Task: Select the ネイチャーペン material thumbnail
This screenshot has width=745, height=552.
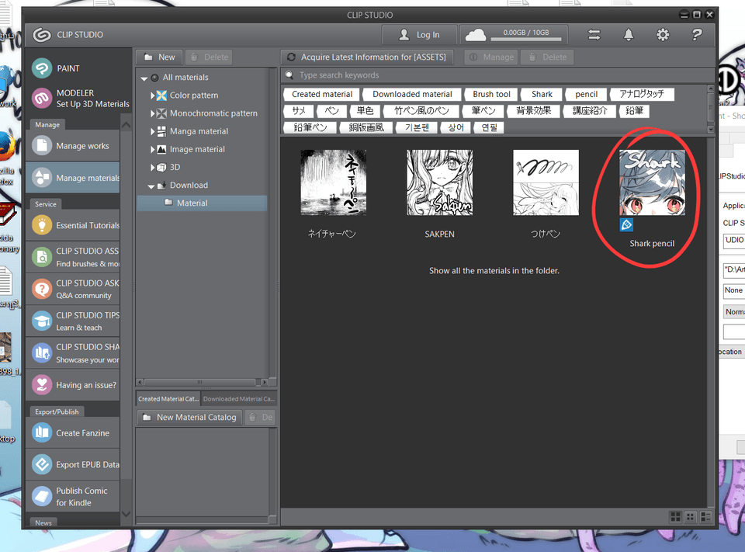Action: click(333, 182)
